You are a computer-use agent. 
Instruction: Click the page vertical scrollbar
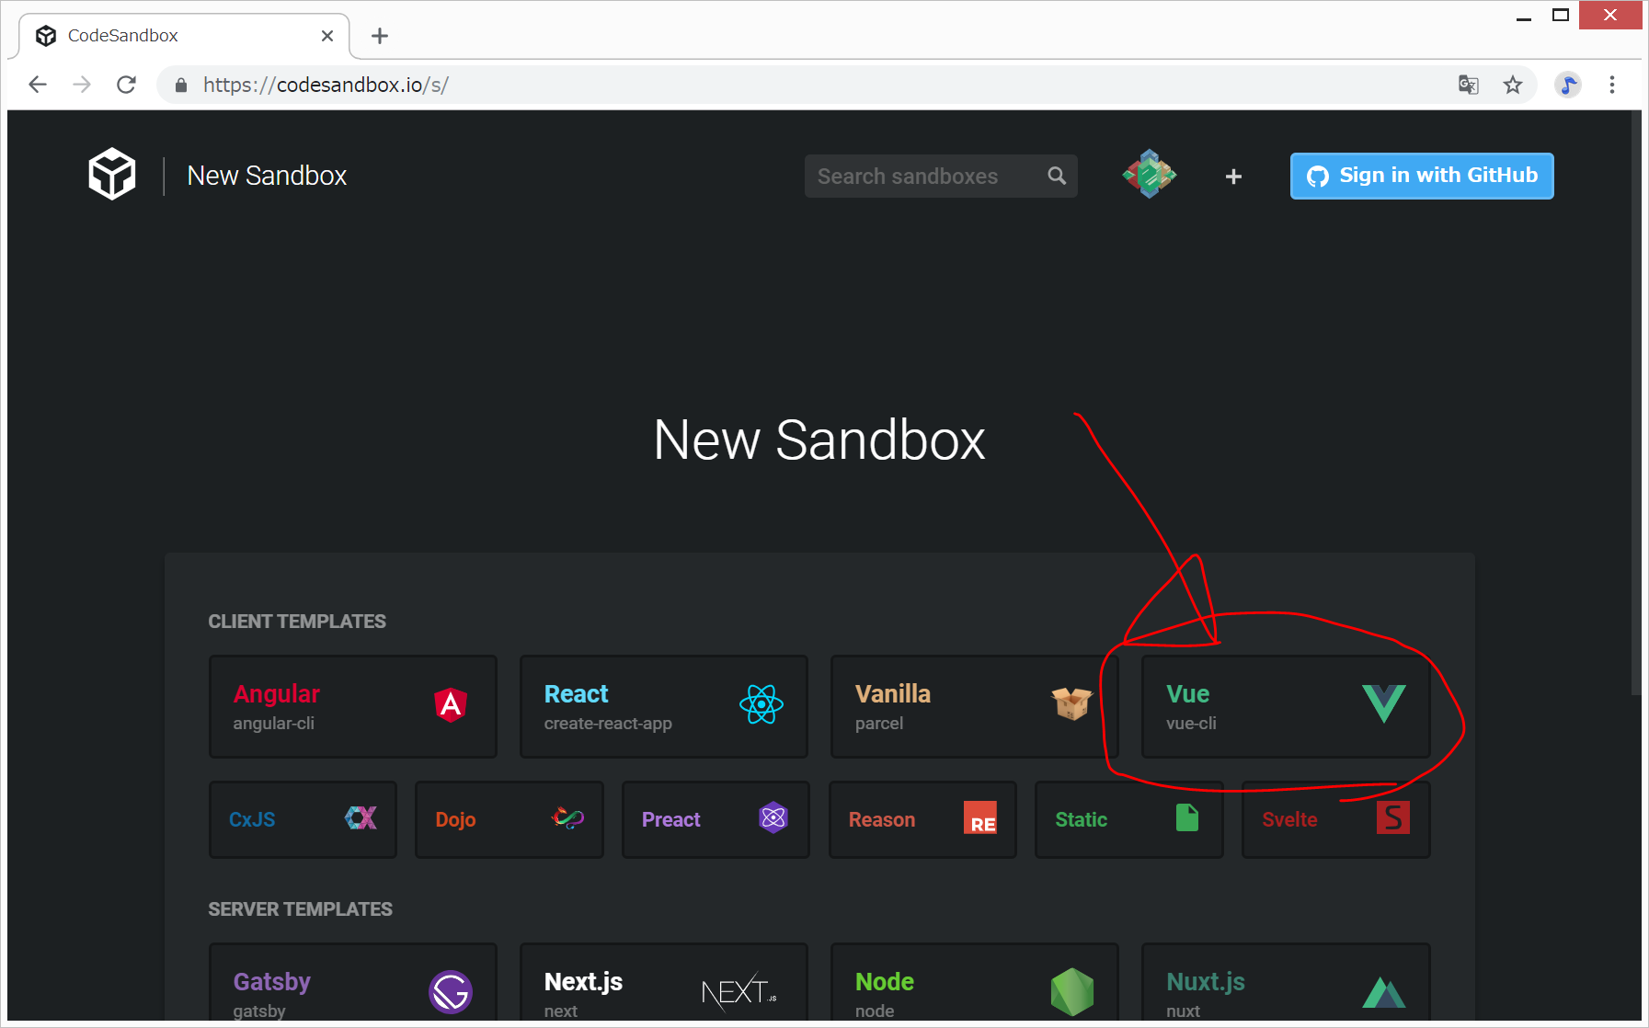1635,405
